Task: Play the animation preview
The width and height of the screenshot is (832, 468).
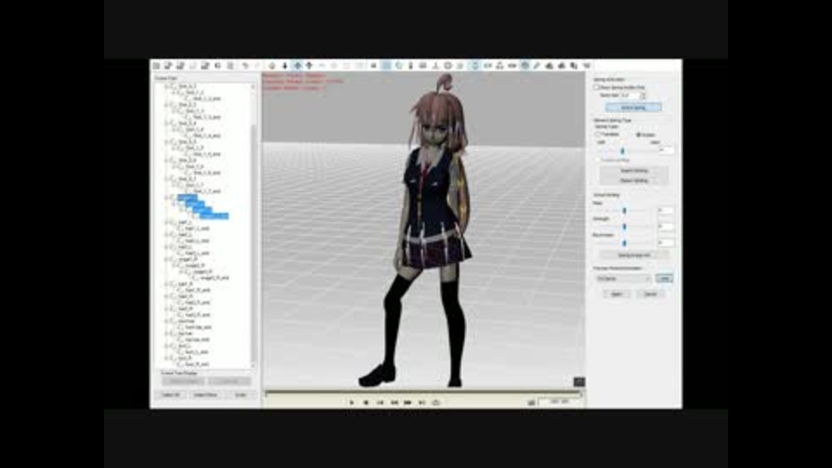Action: (351, 403)
